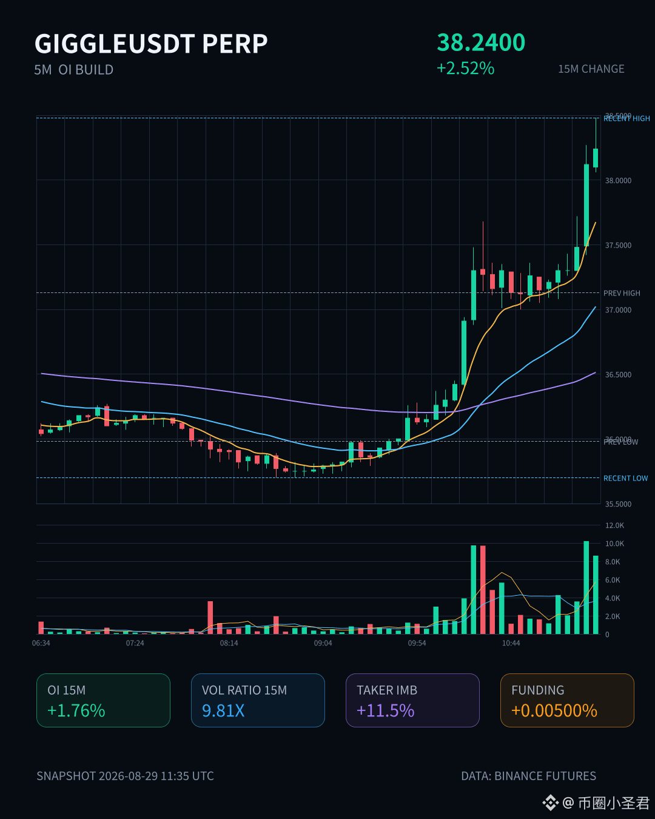This screenshot has width=655, height=819.
Task: Click the 15M CHANGE label
Action: click(x=591, y=69)
